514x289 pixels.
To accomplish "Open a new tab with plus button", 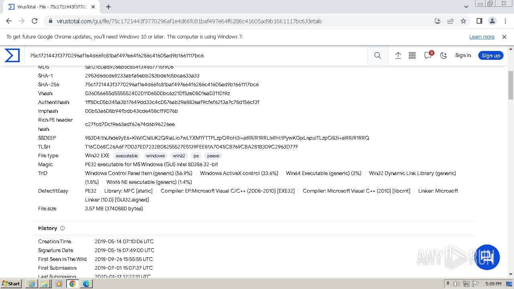I will pos(108,7).
